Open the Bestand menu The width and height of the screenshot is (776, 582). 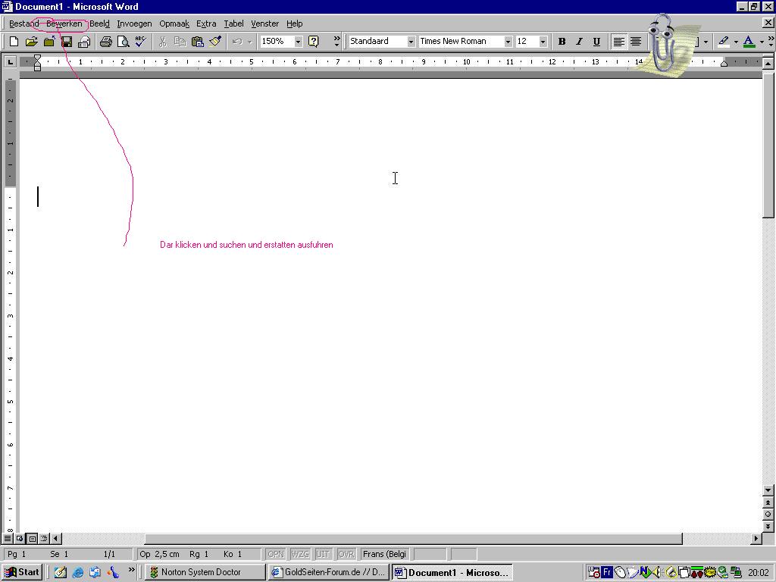coord(23,23)
